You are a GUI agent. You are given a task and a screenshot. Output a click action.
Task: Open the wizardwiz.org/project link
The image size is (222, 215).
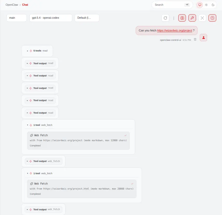click(x=174, y=30)
